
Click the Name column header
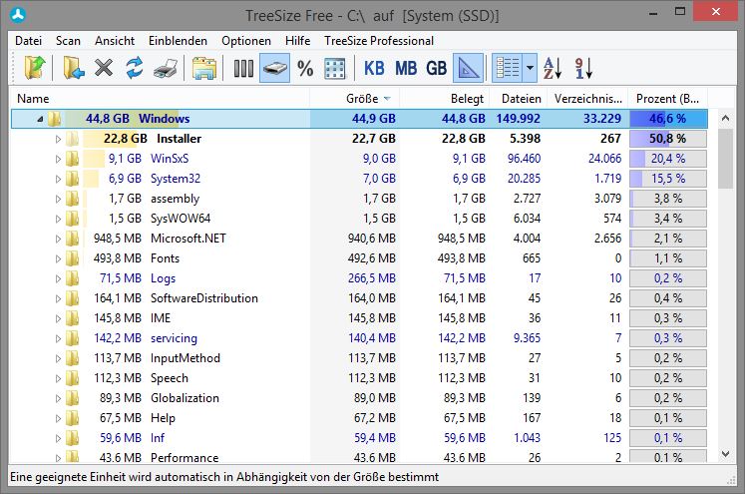160,99
